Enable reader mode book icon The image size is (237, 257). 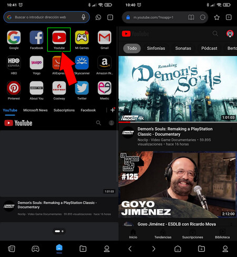191,17
